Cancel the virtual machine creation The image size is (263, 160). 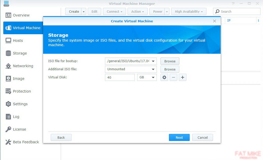pyautogui.click(x=203, y=137)
